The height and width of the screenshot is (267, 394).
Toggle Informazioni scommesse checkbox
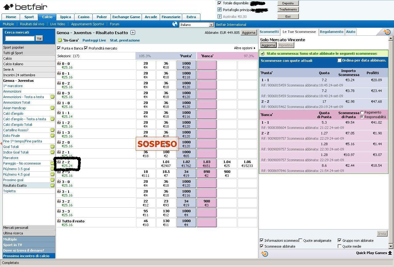262,241
